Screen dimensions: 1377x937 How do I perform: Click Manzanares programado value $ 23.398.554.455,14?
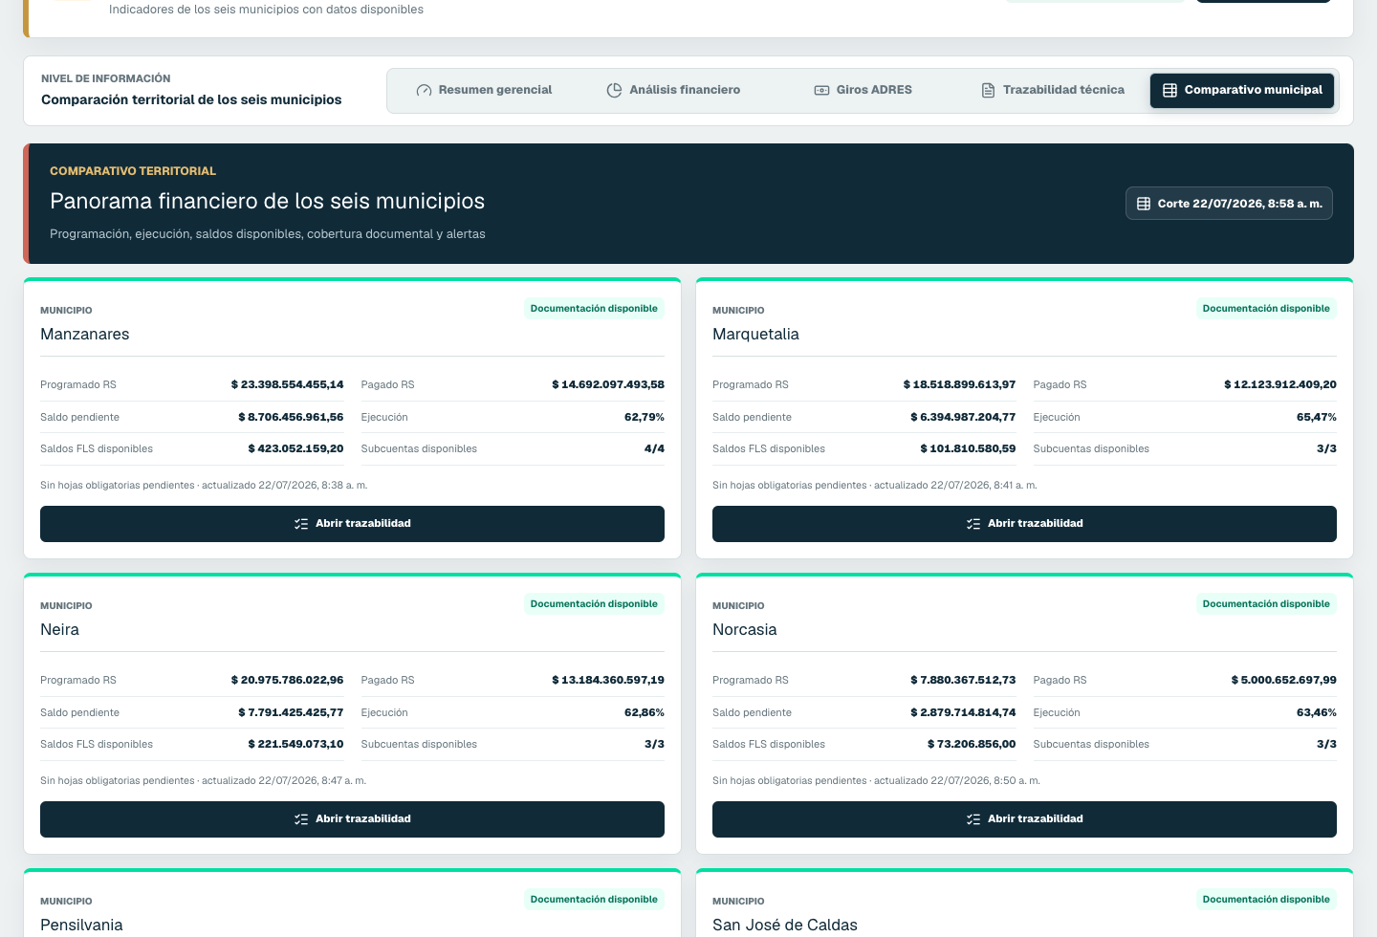pos(287,384)
